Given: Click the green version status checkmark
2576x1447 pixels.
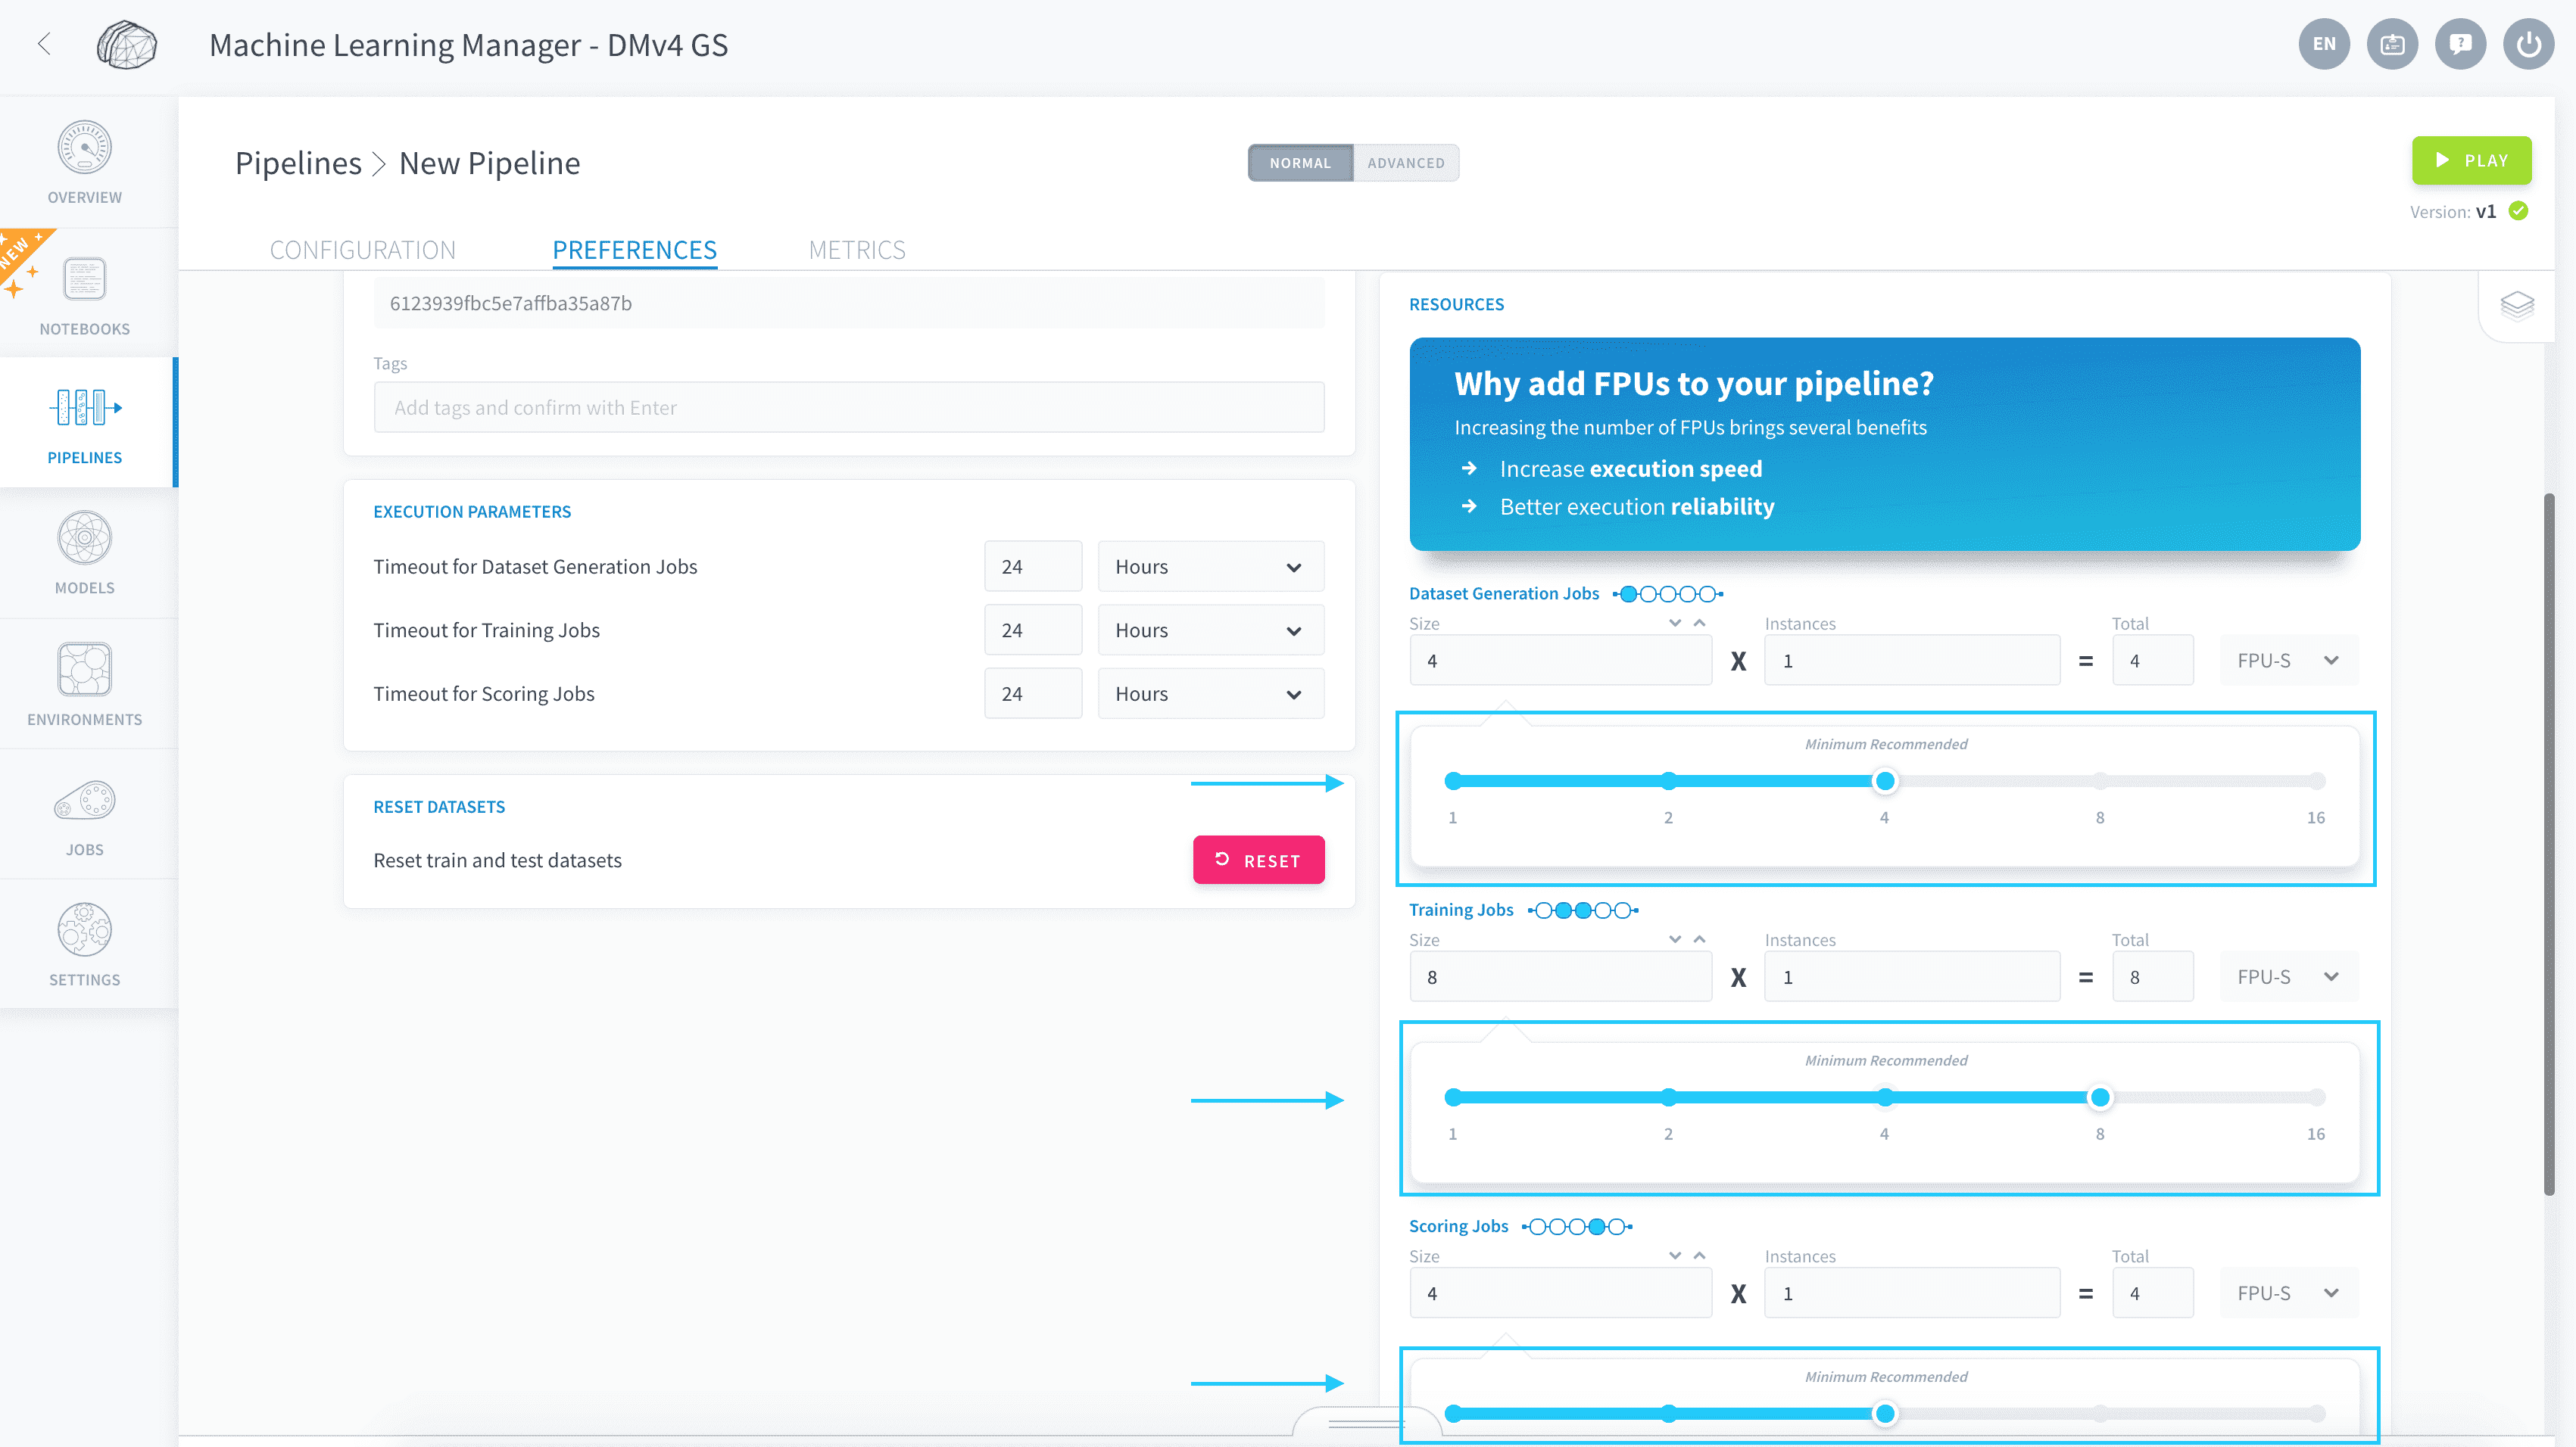Looking at the screenshot, I should 2519,211.
